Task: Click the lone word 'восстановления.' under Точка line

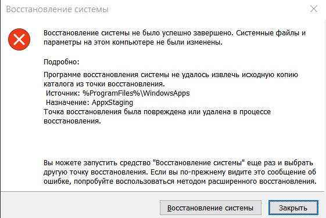Action: [x=72, y=121]
